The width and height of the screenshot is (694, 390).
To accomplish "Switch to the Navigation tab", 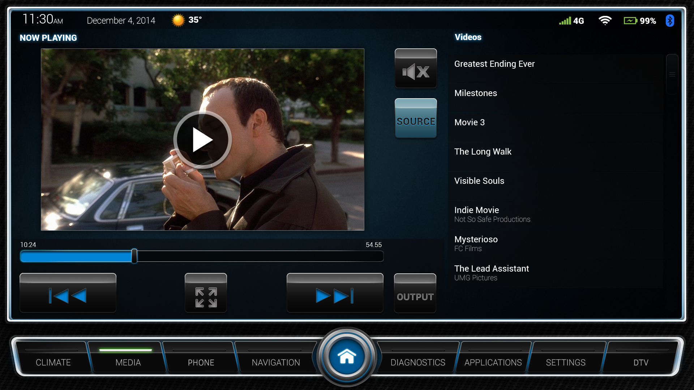I will (275, 362).
